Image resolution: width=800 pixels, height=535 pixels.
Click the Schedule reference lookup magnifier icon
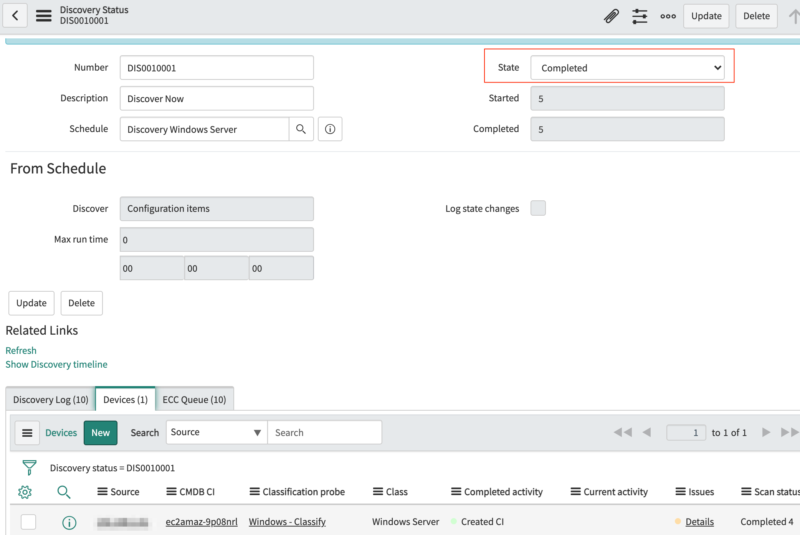pyautogui.click(x=301, y=129)
